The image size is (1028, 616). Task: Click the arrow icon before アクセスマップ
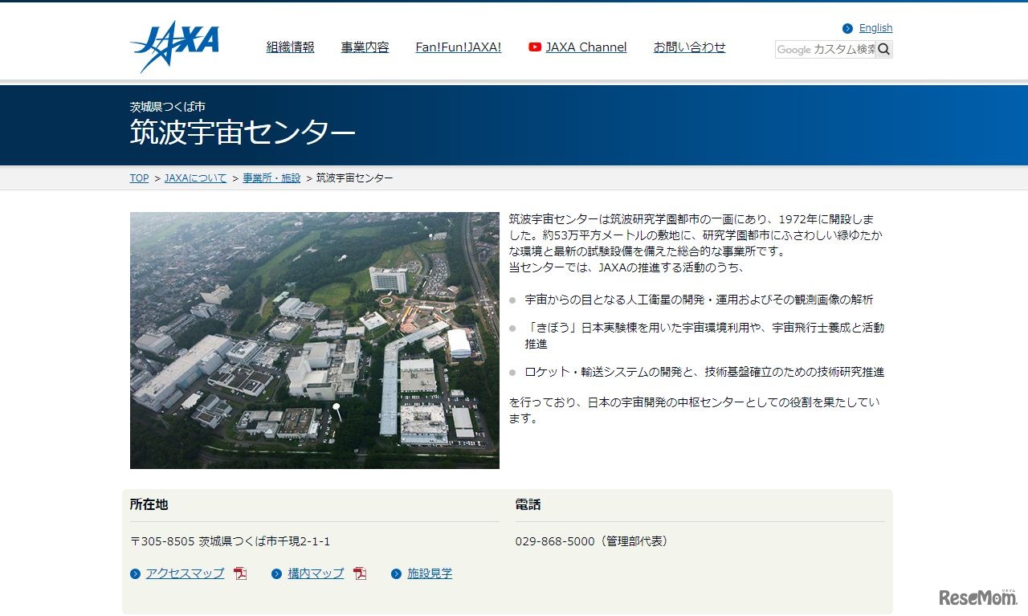(136, 573)
